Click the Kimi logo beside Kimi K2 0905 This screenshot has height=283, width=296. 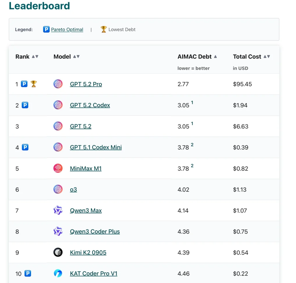pos(58,252)
